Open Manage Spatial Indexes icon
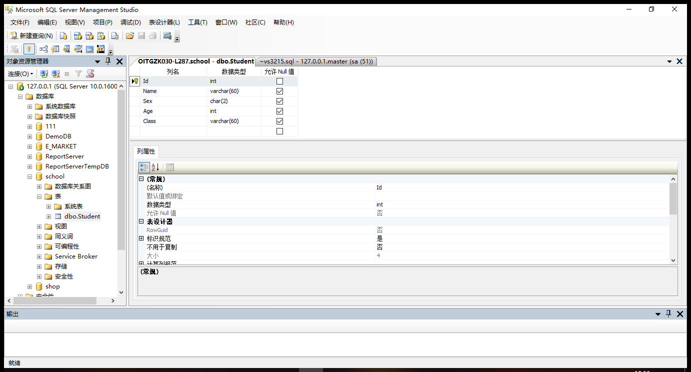Viewport: 691px width, 372px height. (x=101, y=49)
